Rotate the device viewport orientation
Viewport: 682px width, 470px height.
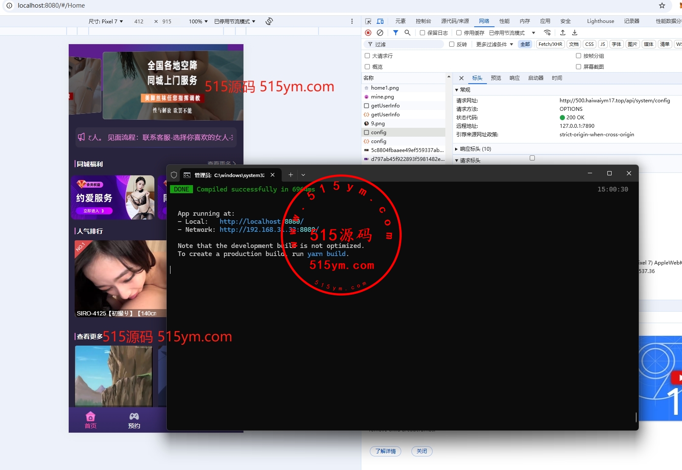269,21
